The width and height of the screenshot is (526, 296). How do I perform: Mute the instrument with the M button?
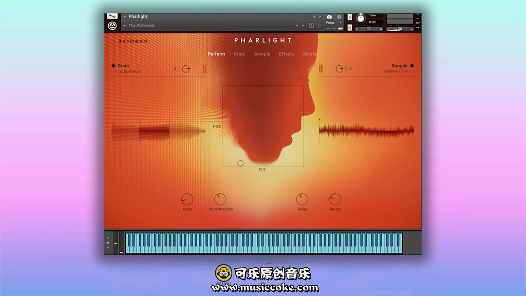[349, 28]
